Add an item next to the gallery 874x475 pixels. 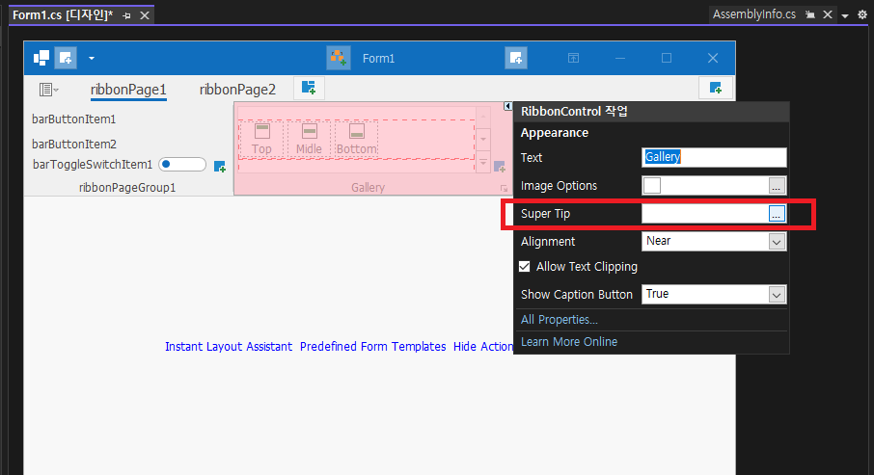coord(500,167)
